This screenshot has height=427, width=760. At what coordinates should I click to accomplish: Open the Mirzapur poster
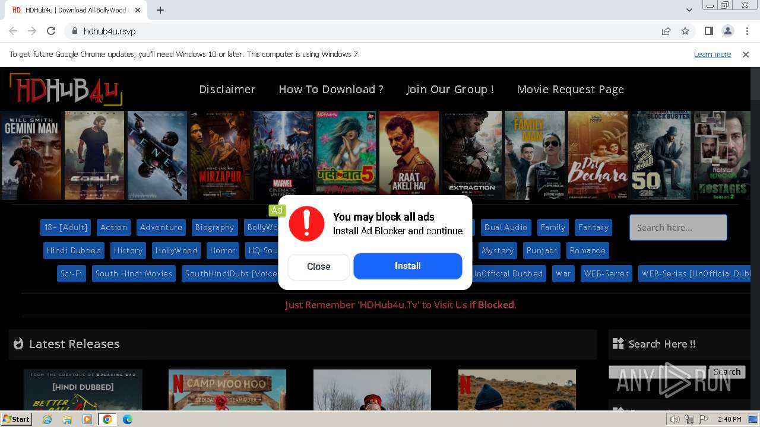pyautogui.click(x=220, y=155)
